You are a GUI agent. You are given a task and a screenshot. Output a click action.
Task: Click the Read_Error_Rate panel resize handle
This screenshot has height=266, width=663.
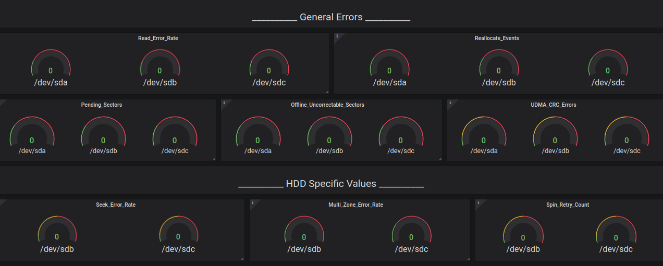(x=327, y=92)
